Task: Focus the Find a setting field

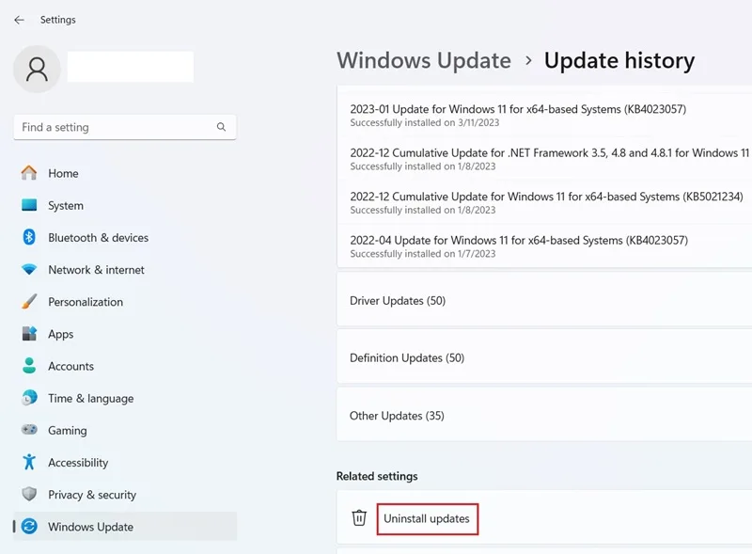Action: click(125, 127)
